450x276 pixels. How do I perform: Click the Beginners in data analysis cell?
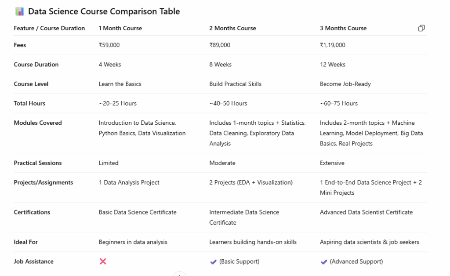click(x=133, y=242)
